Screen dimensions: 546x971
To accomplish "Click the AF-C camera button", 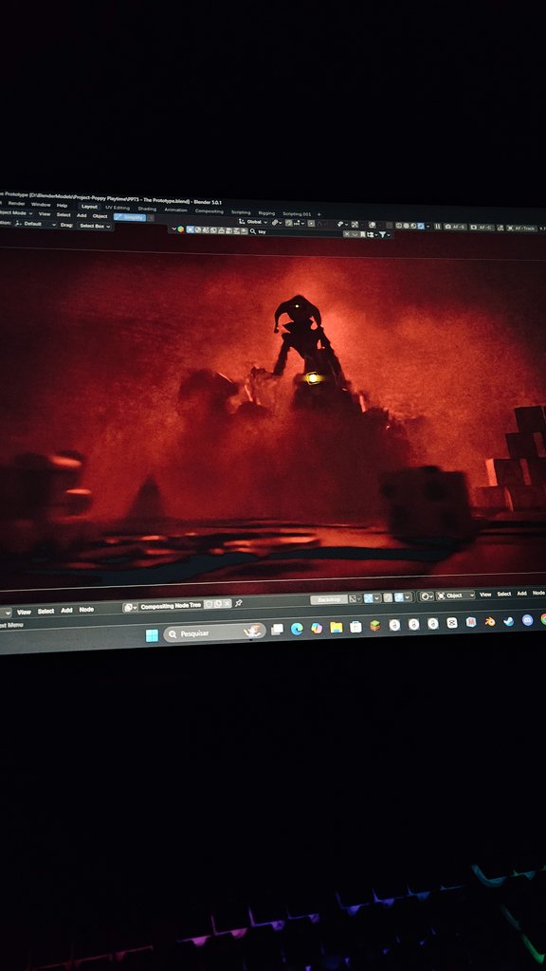I will tap(482, 228).
